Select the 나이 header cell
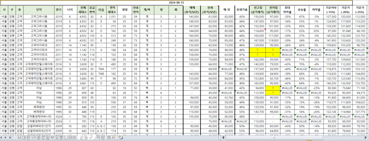 point(70,10)
